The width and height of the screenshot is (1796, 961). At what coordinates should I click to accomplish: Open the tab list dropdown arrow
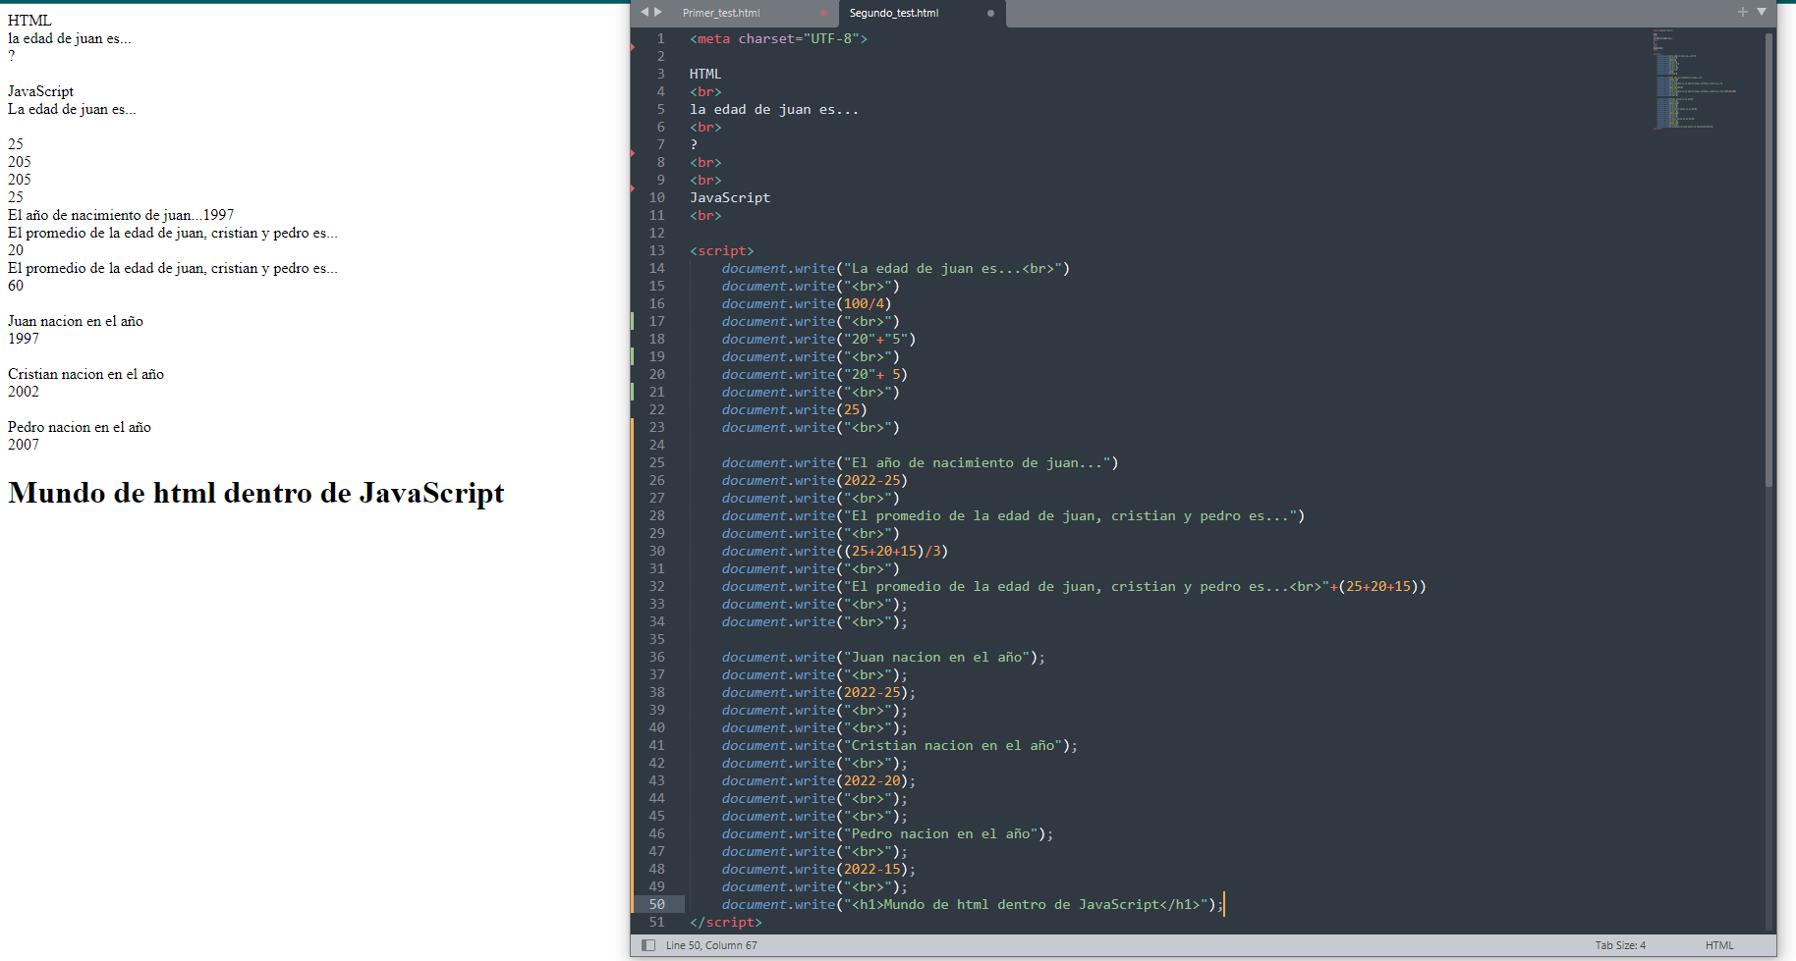(x=1762, y=12)
